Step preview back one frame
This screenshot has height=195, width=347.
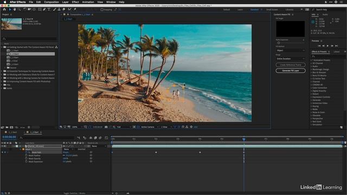pyautogui.click(x=323, y=45)
